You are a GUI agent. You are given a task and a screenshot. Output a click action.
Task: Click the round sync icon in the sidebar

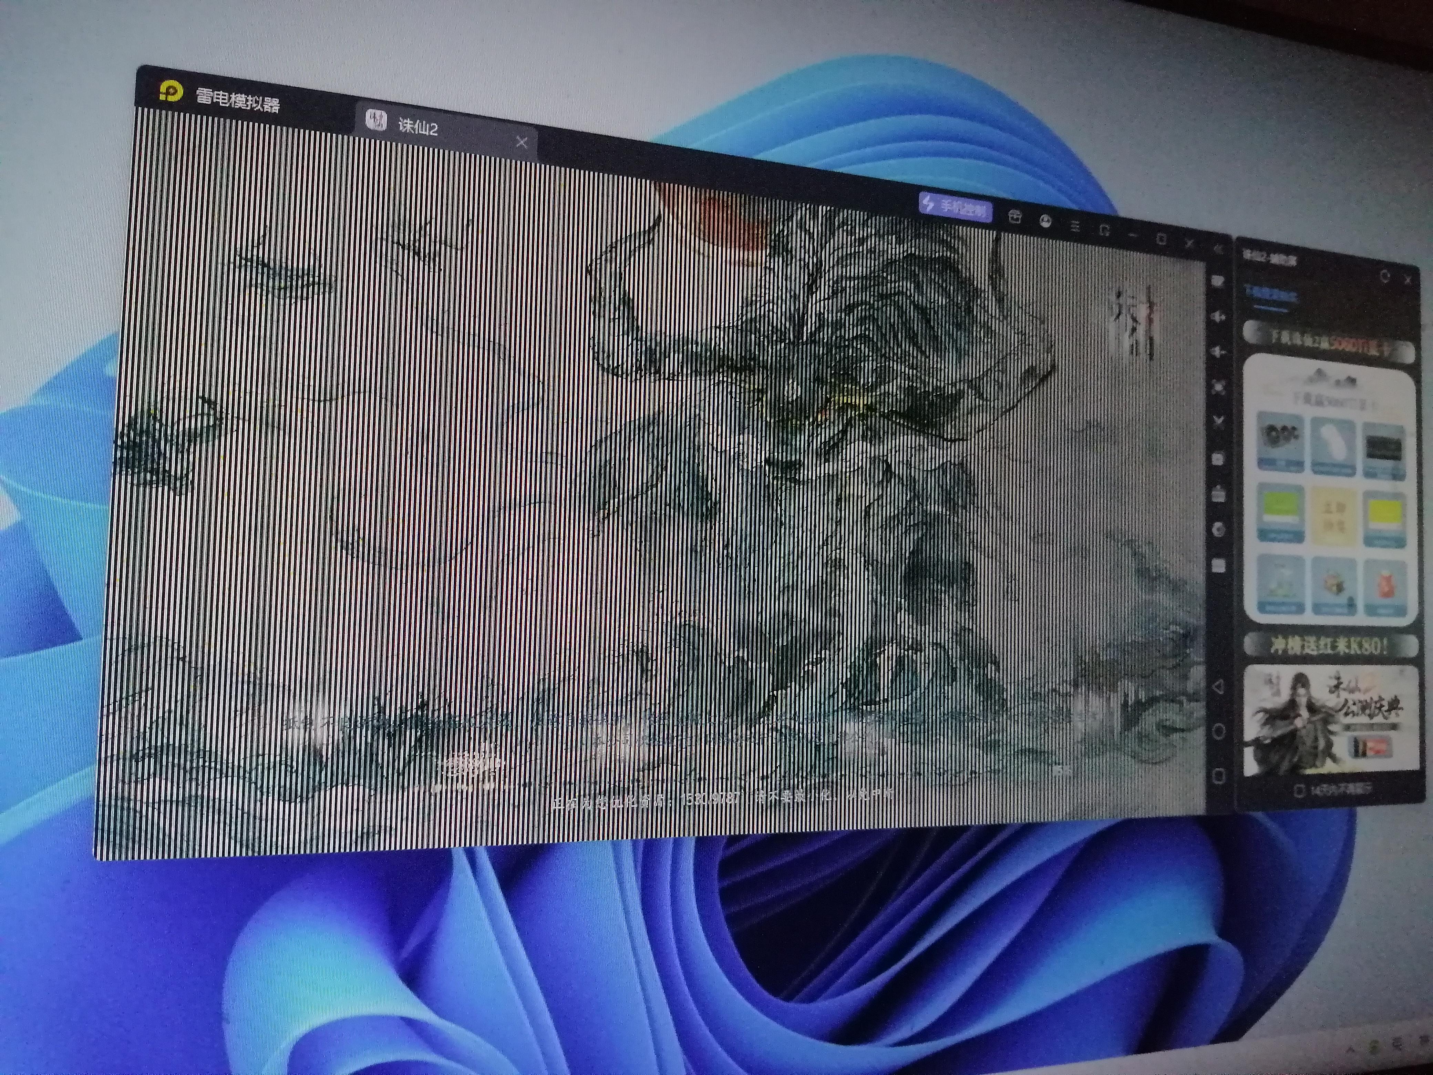(x=1219, y=529)
